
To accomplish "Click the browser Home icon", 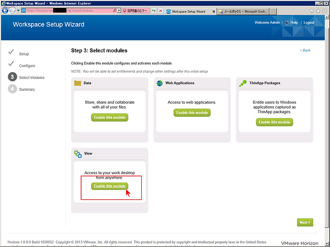I will [312, 11].
